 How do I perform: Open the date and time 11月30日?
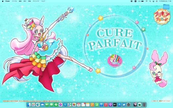165,1
